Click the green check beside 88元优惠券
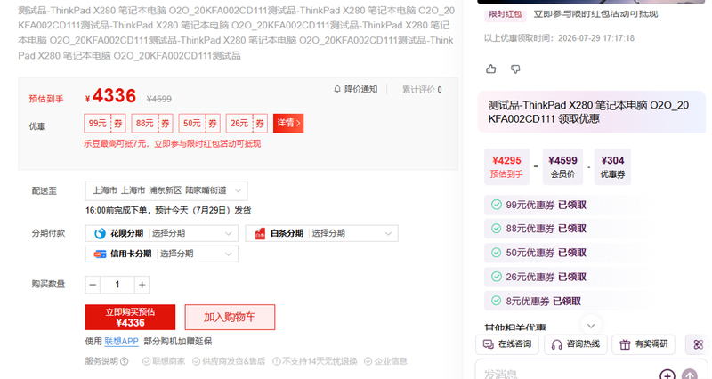712x379 pixels. (x=497, y=229)
